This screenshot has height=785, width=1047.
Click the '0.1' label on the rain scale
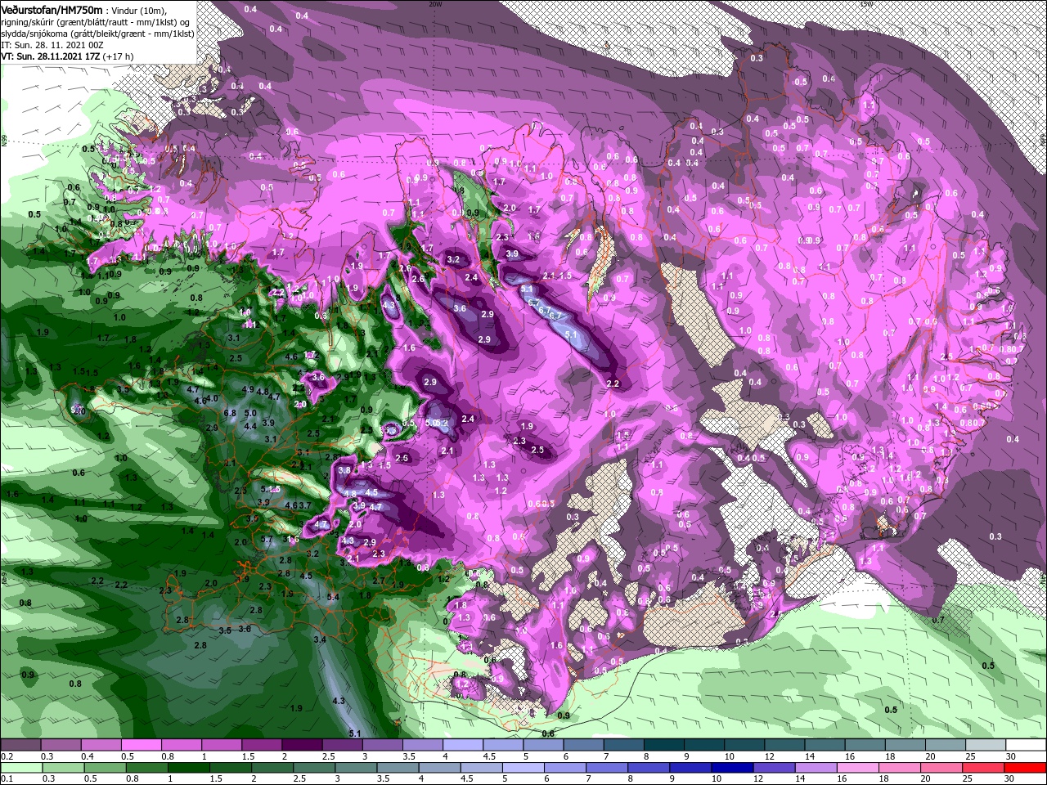pyautogui.click(x=7, y=779)
